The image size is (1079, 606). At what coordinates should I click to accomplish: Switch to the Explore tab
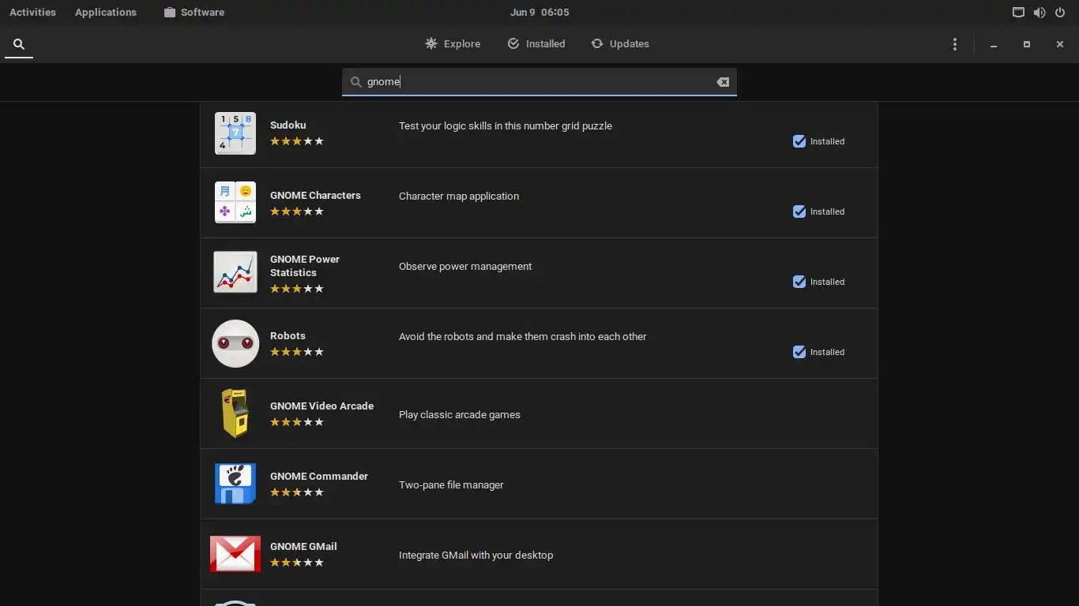[453, 44]
